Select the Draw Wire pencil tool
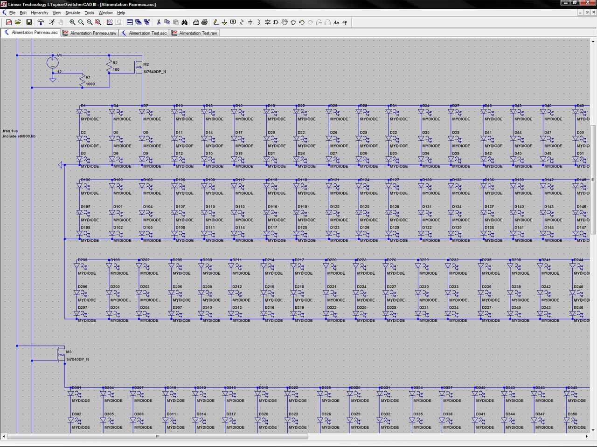The height and width of the screenshot is (447, 597). 215,22
